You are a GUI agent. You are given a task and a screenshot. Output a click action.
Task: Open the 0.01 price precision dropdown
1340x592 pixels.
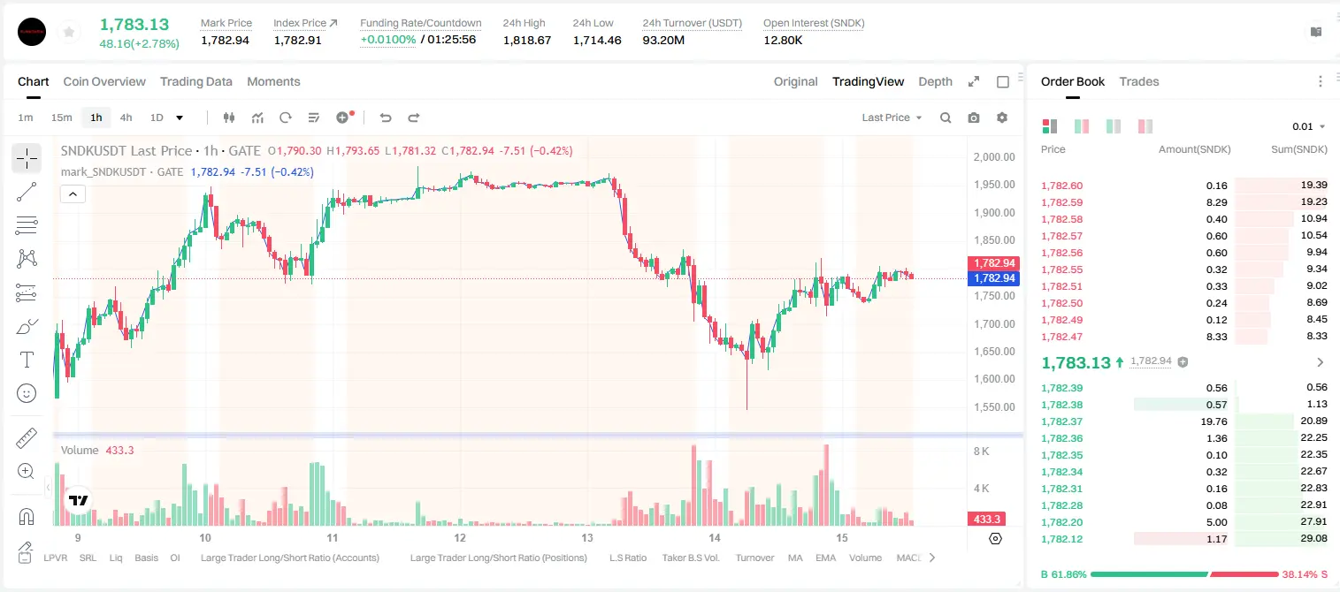[1308, 126]
